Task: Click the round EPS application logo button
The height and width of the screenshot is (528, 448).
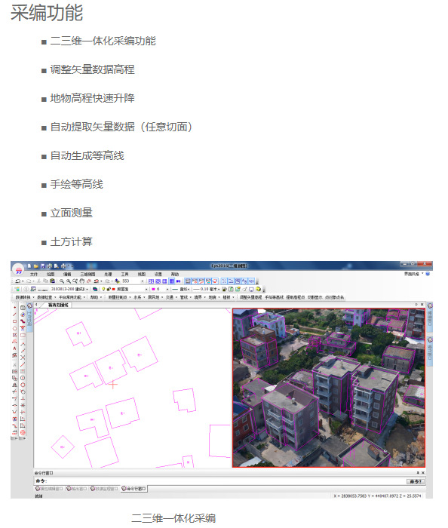Action: coord(19,270)
